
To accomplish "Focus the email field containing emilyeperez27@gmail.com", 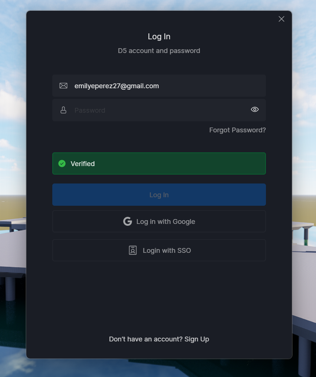I will click(159, 86).
